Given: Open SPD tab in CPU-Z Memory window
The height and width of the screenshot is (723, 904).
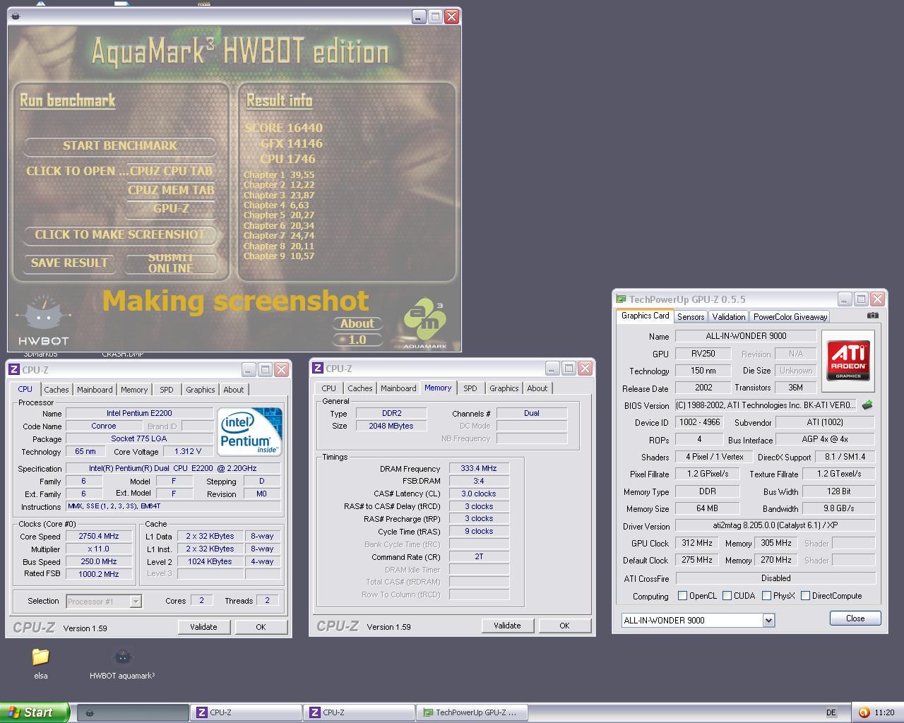Looking at the screenshot, I should (x=470, y=388).
